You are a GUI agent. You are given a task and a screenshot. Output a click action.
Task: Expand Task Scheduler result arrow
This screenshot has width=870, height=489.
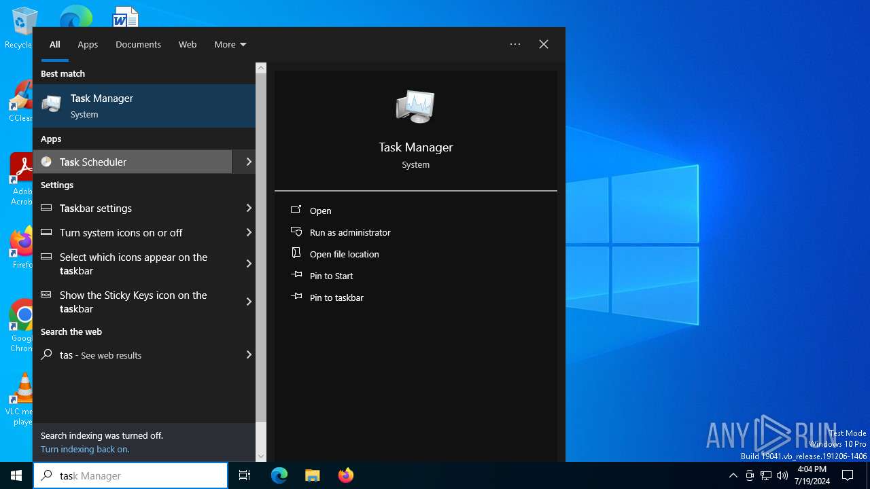click(249, 162)
